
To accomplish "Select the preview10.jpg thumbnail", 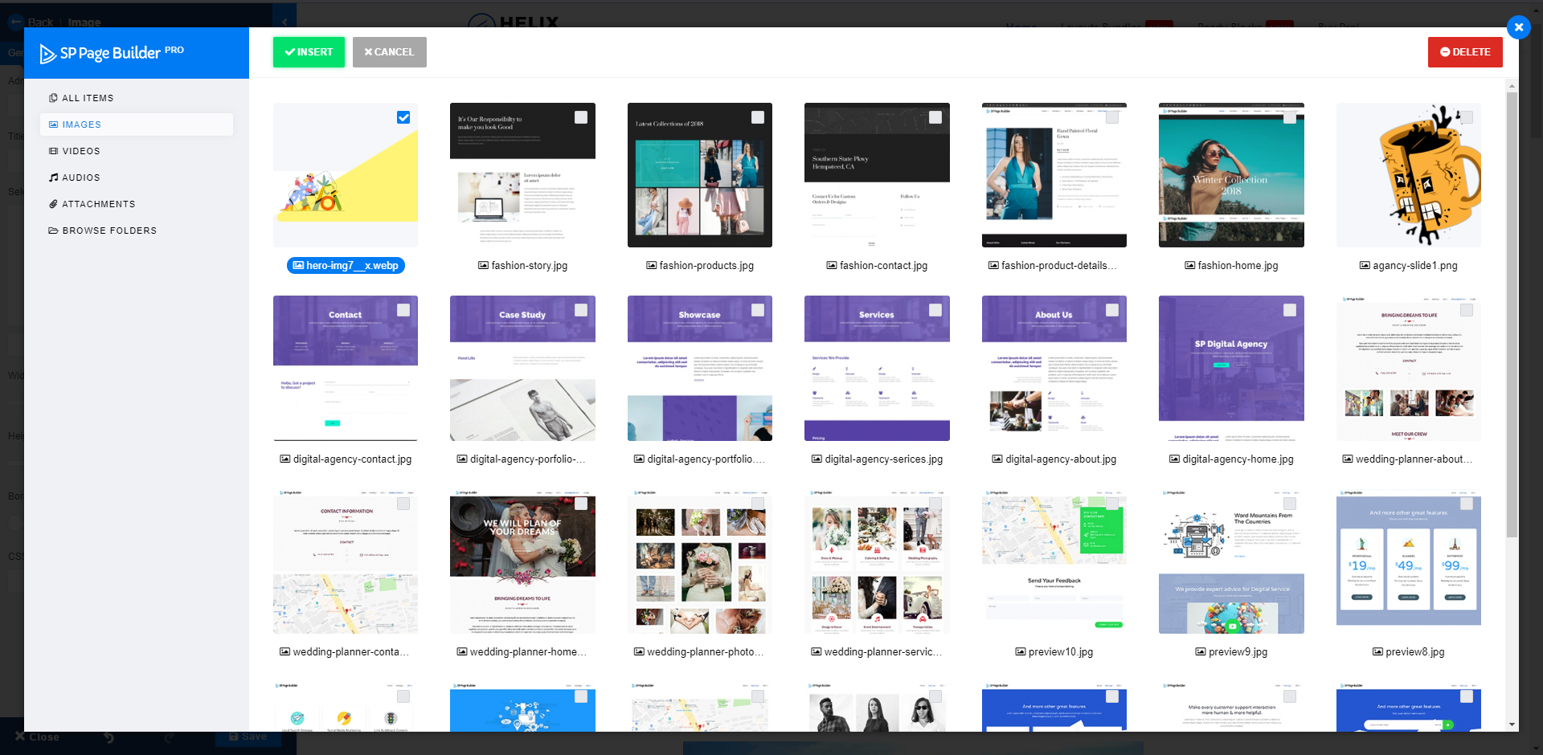I will tap(1054, 561).
